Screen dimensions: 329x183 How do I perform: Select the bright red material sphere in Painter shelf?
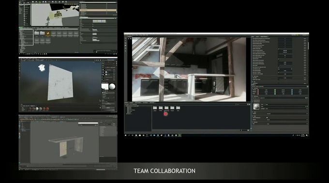point(47,109)
